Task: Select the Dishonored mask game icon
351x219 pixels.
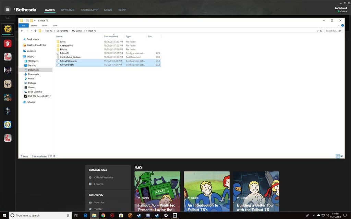Action: point(8,111)
